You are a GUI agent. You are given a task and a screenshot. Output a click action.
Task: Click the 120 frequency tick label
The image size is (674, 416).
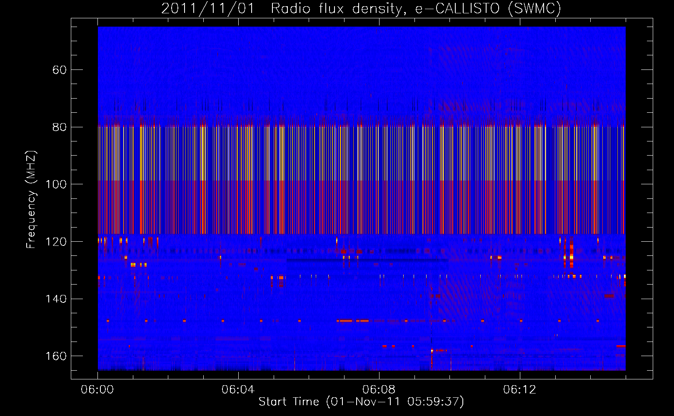point(56,242)
